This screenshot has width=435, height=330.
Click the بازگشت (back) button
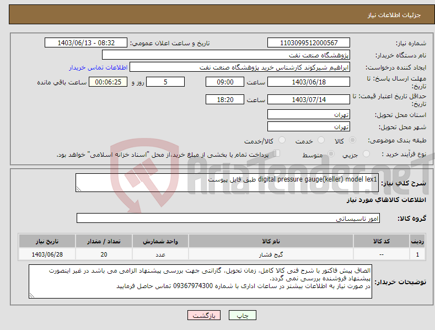click(204, 315)
